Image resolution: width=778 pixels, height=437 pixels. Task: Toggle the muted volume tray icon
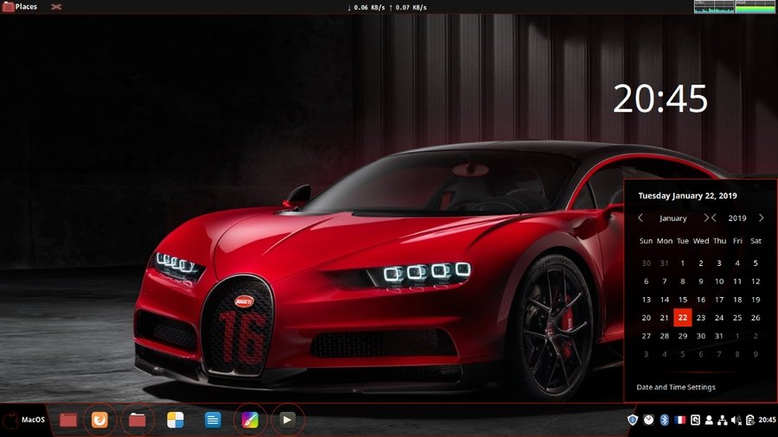[737, 420]
